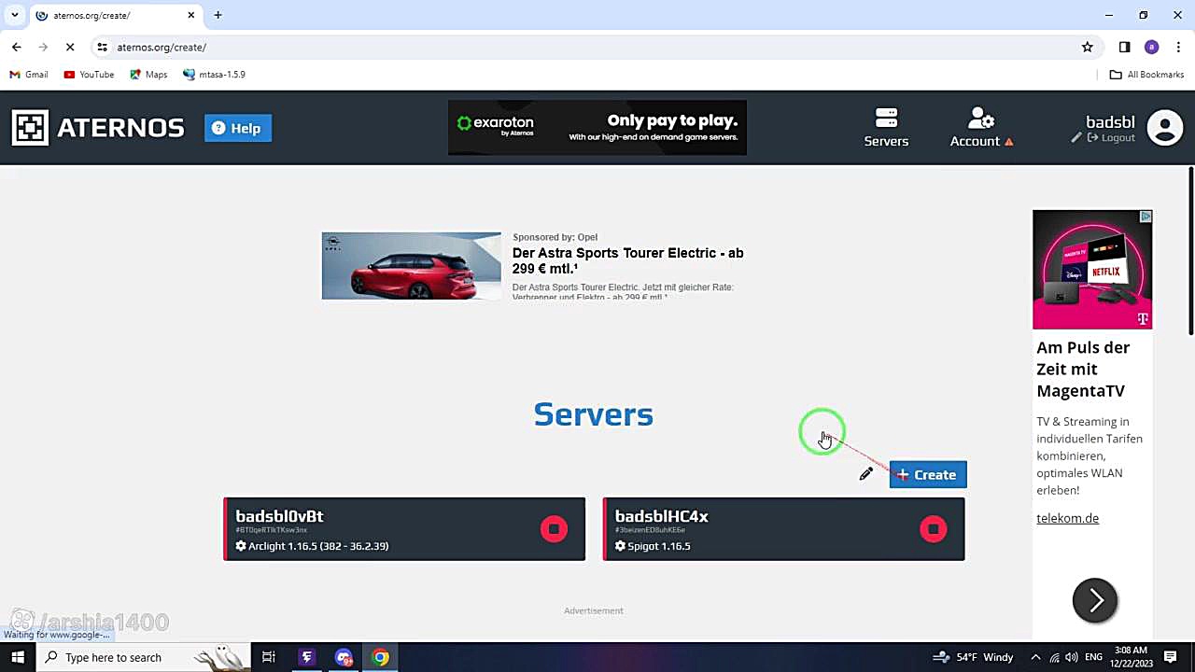
Task: Go back in browser
Action: pos(17,47)
